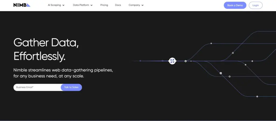Click the Book a Demo button

click(235, 5)
